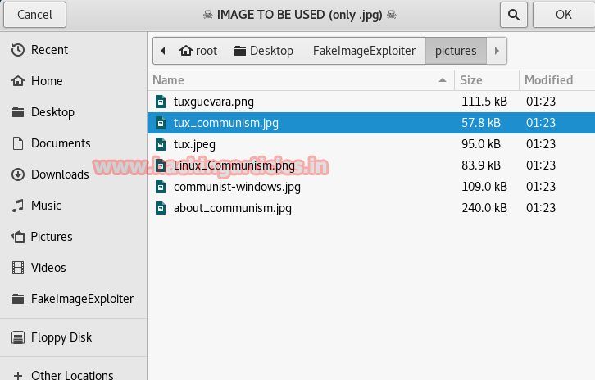Go to Home folder in sidebar
This screenshot has width=595, height=380.
[x=46, y=81]
